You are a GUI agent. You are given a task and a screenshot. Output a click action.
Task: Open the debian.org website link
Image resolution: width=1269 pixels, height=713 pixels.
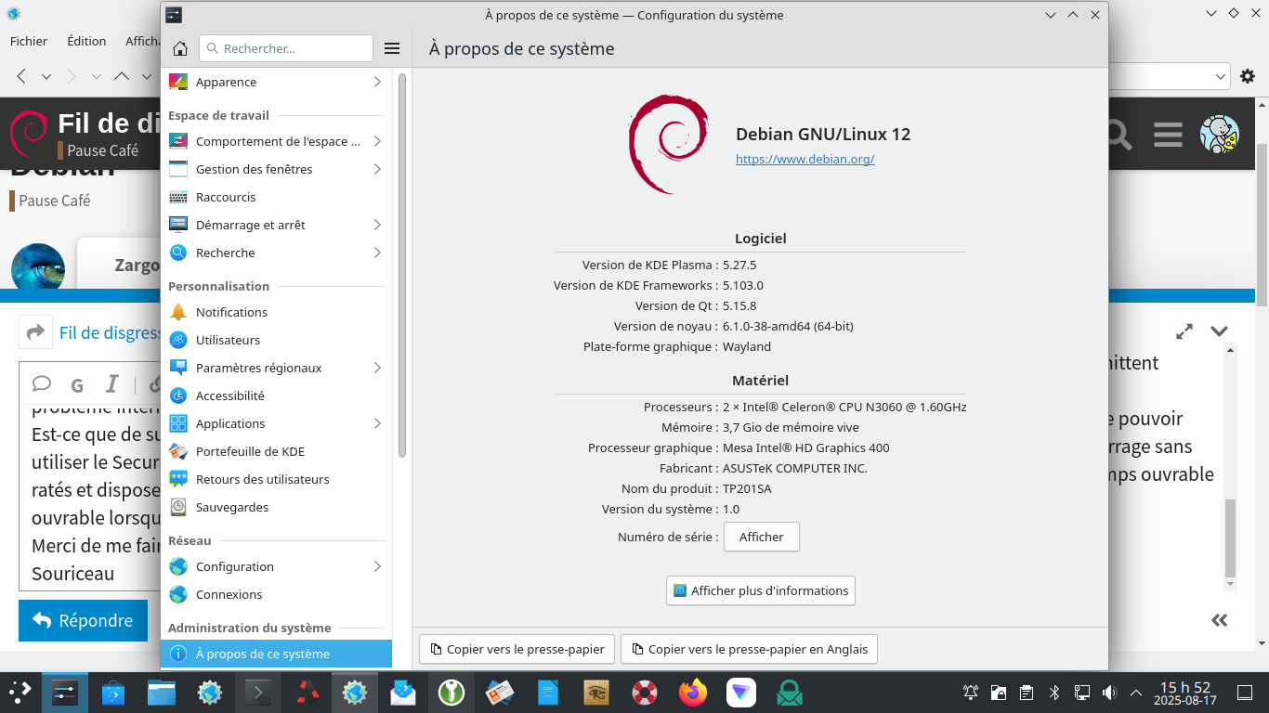pos(805,159)
